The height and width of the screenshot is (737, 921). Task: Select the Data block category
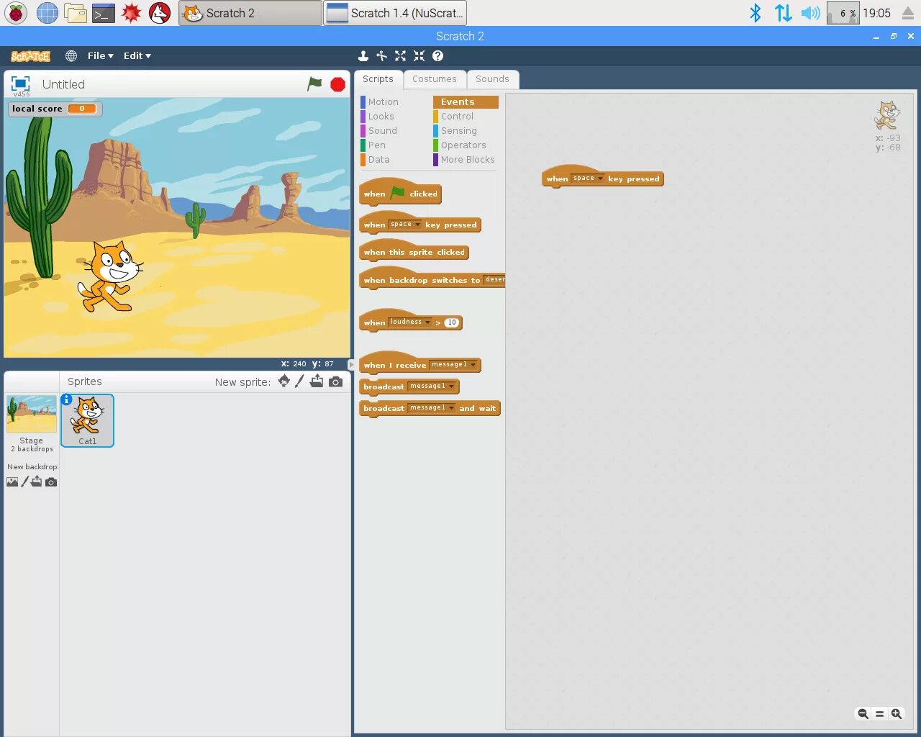tap(379, 160)
